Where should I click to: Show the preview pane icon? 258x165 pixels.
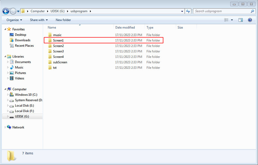241,20
